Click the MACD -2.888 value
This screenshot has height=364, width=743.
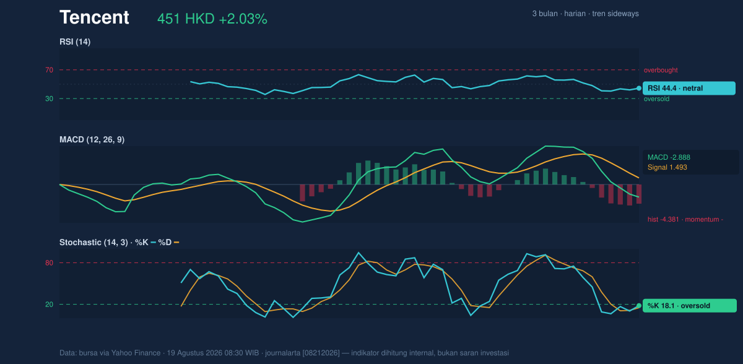(x=668, y=157)
